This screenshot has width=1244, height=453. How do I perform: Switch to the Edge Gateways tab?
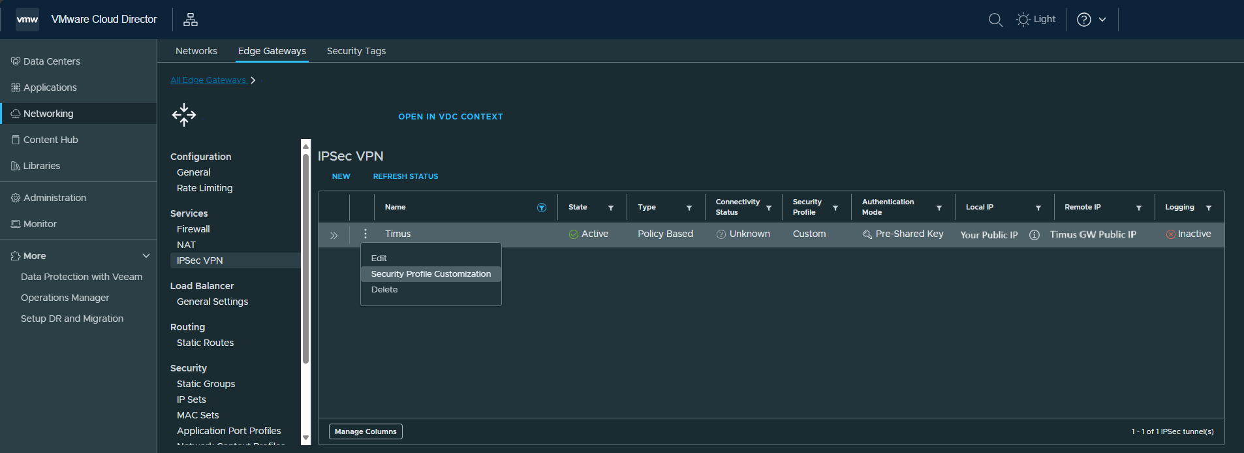pos(272,51)
